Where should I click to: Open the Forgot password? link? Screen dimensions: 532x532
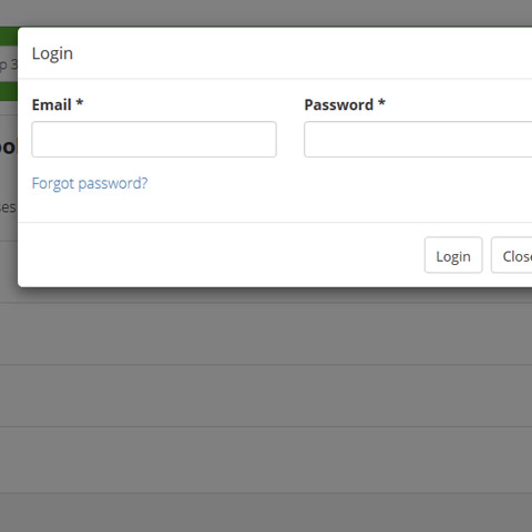[x=90, y=183]
